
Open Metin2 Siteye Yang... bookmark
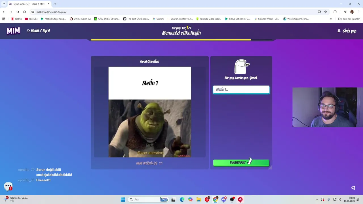[53, 19]
